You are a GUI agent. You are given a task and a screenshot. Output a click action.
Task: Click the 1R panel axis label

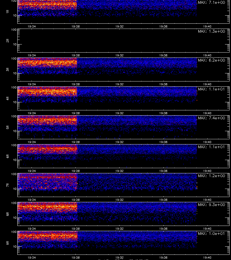coord(8,12)
